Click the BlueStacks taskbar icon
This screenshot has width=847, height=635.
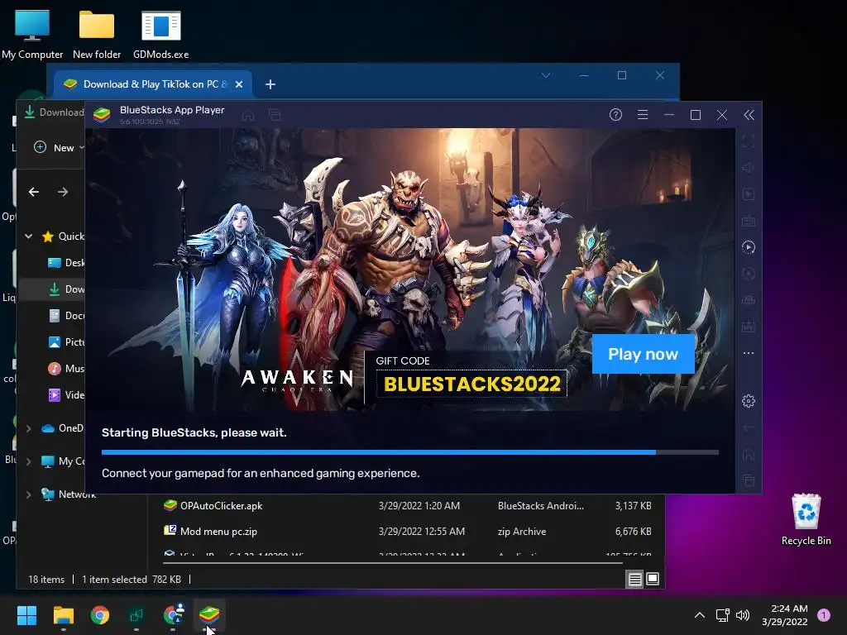click(209, 615)
